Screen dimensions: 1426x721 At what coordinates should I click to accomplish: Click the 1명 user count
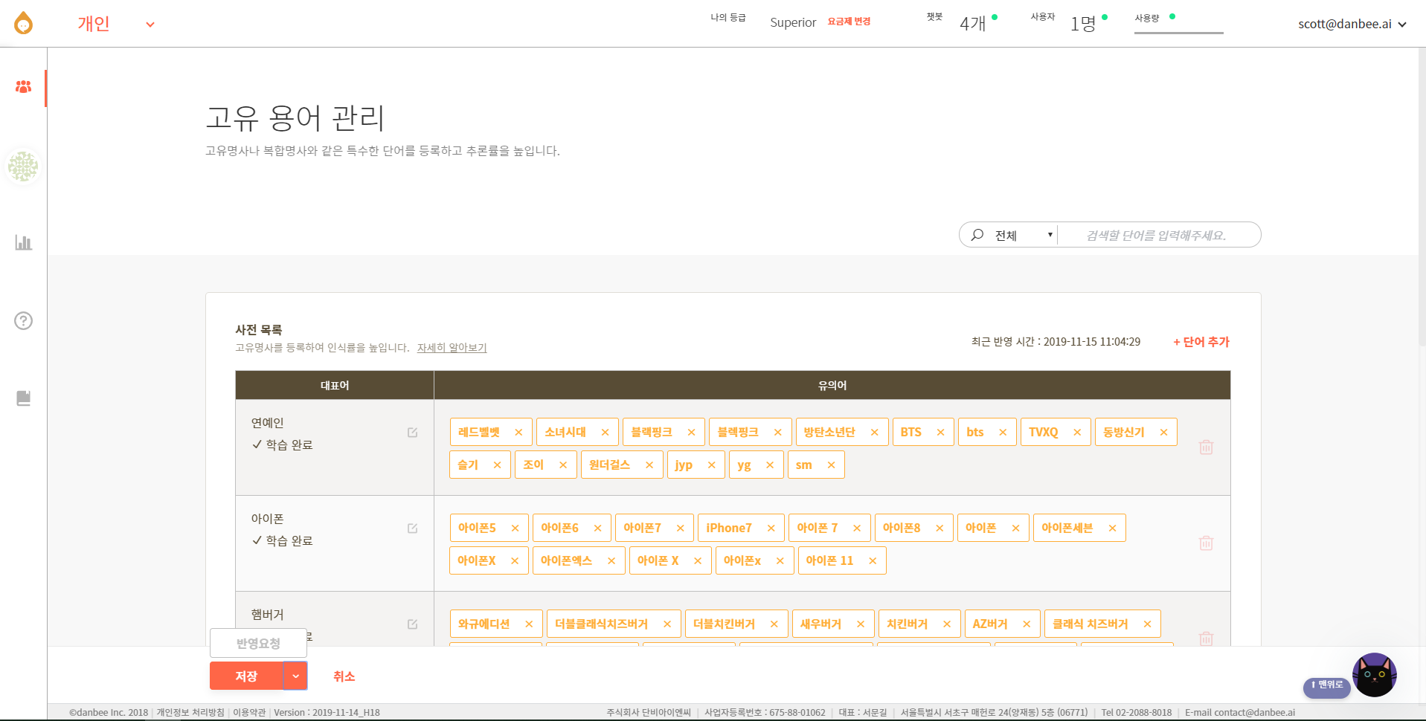click(x=1082, y=24)
